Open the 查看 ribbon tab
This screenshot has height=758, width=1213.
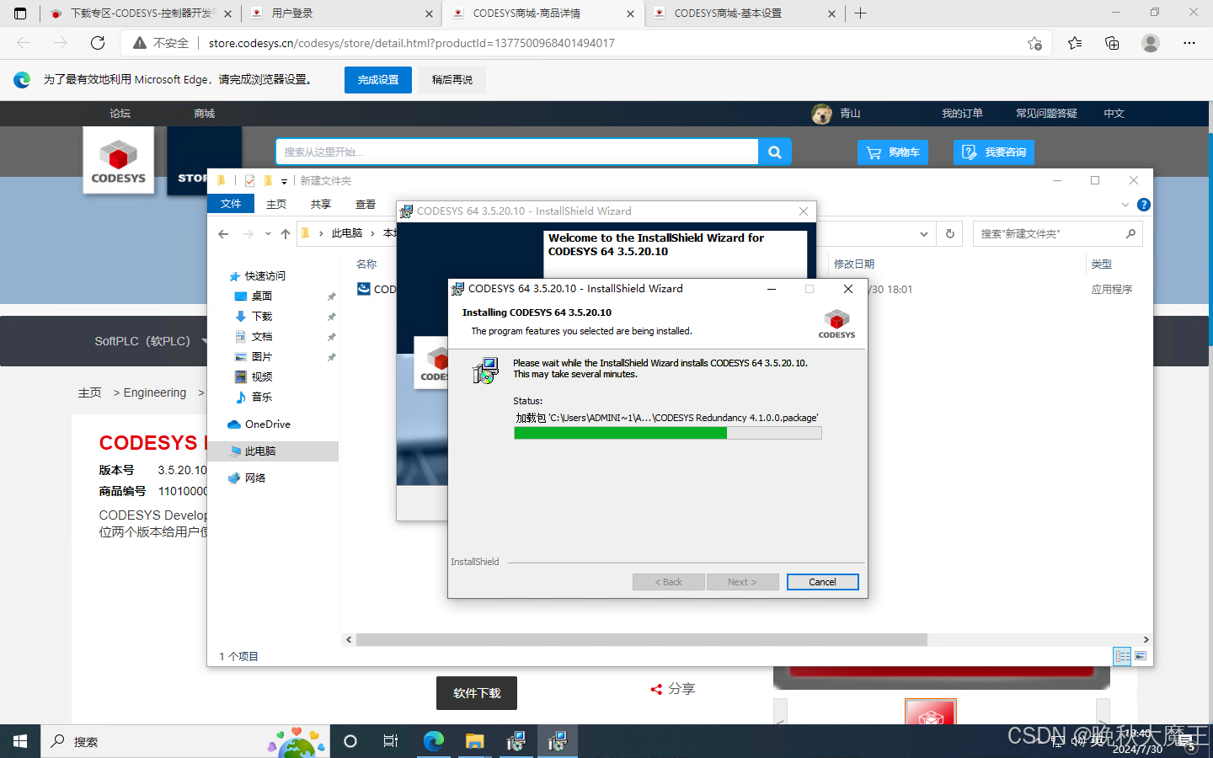click(366, 204)
